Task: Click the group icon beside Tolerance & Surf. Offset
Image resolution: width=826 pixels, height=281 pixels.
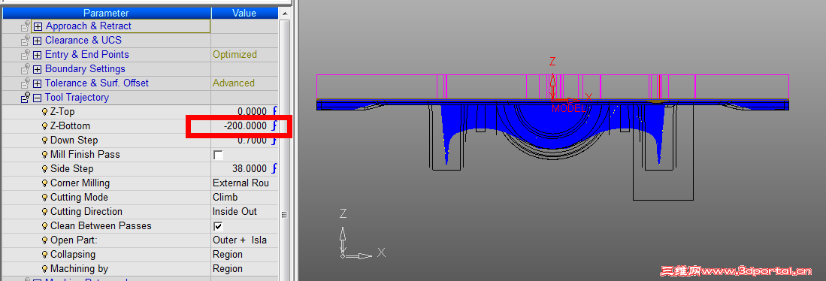Action: (26, 83)
